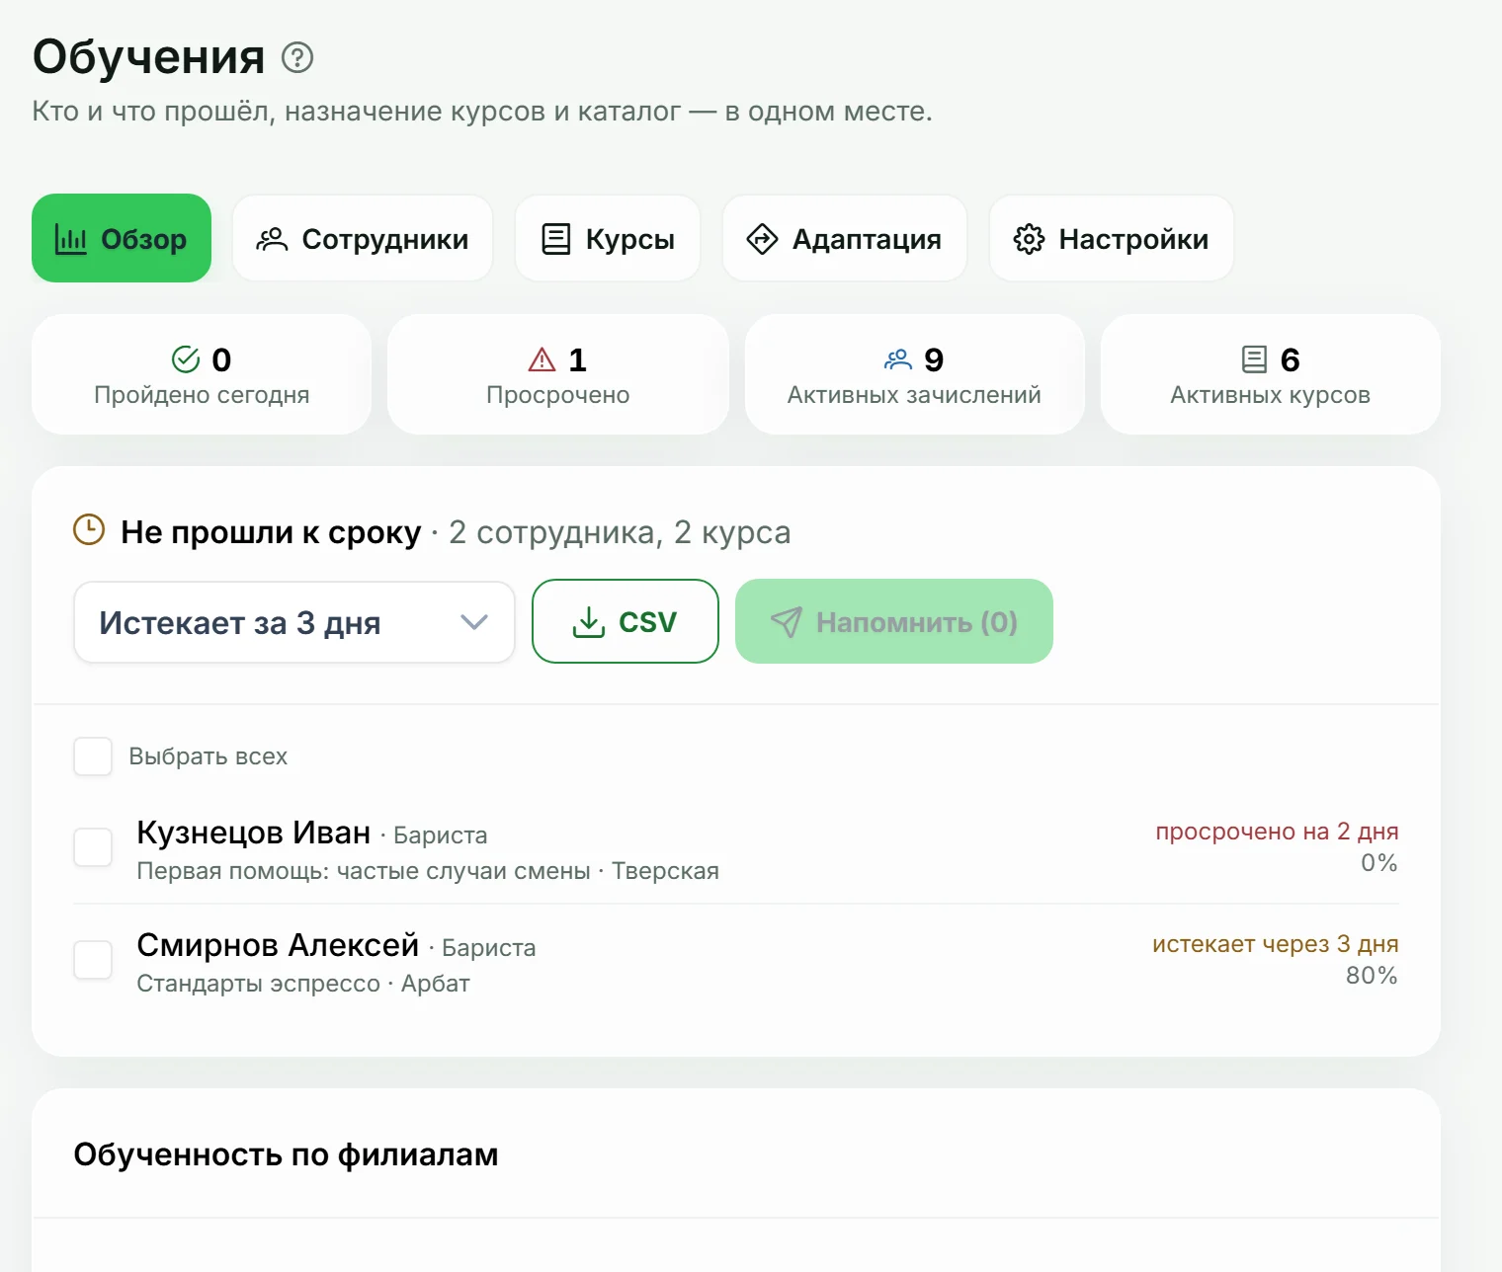Click the Напомнить (0) button
Viewport: 1502px width, 1272px height.
894,621
